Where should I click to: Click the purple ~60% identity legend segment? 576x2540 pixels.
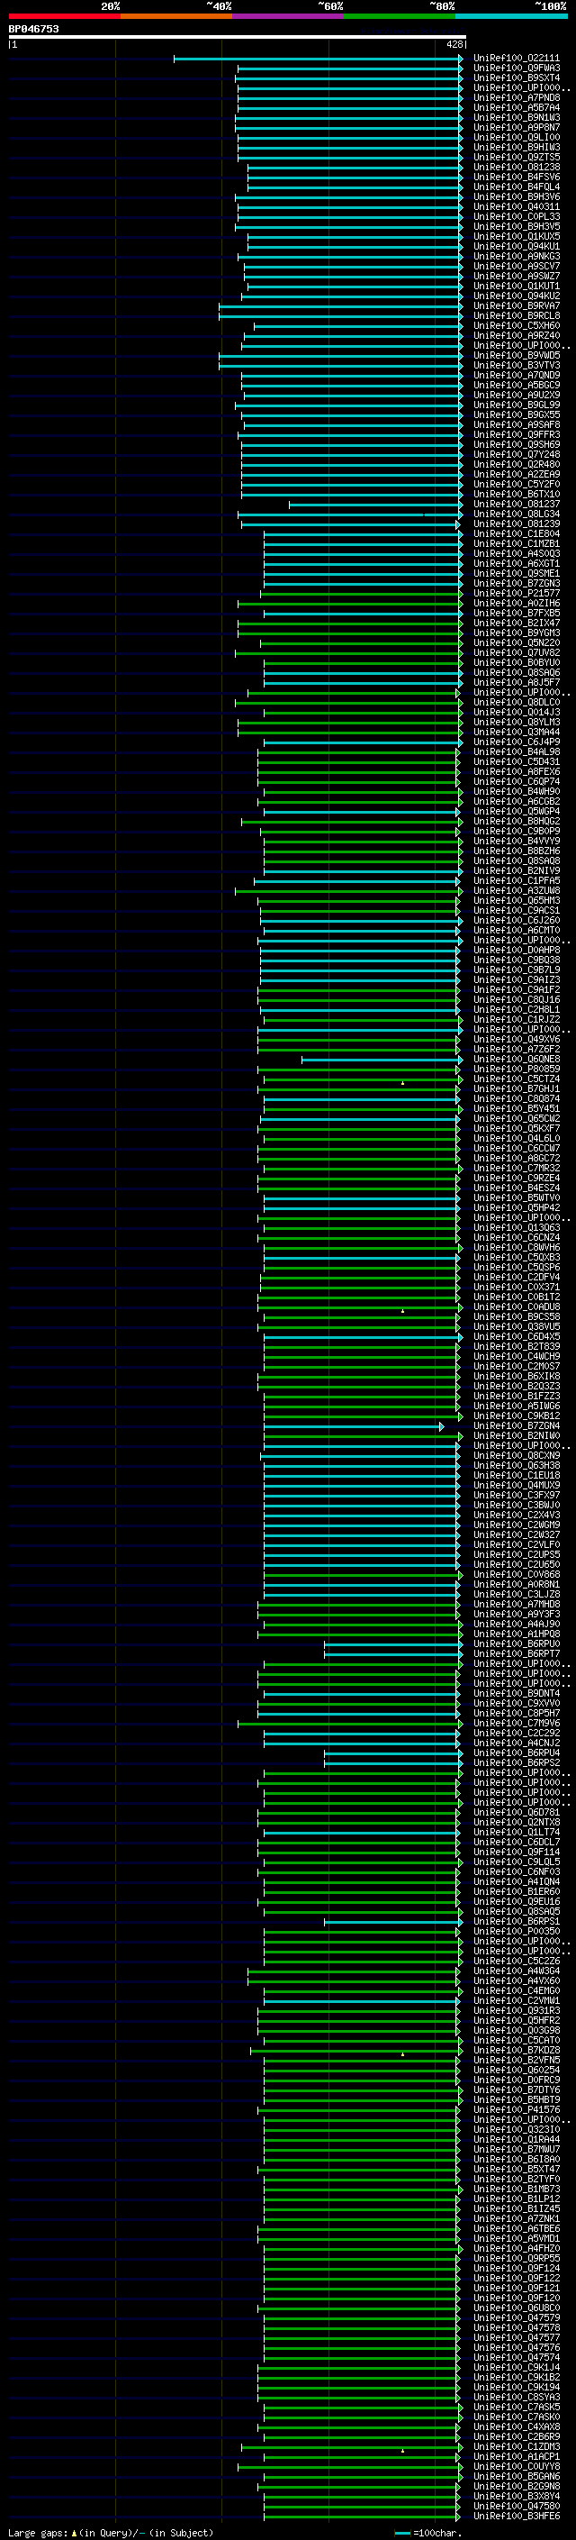click(289, 16)
